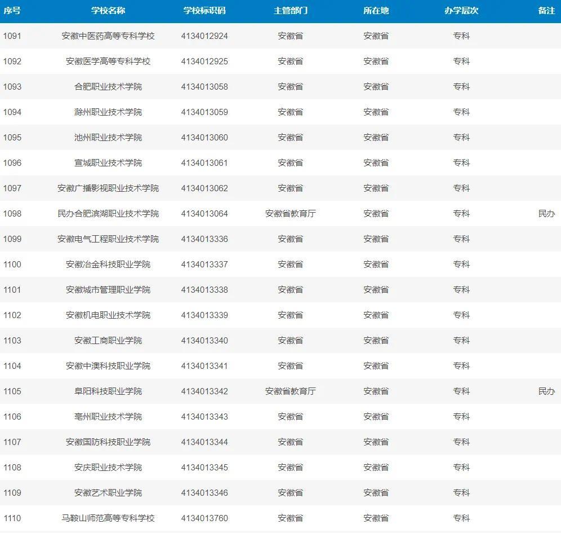Click serial number 1110
The width and height of the screenshot is (561, 533).
pos(12,518)
